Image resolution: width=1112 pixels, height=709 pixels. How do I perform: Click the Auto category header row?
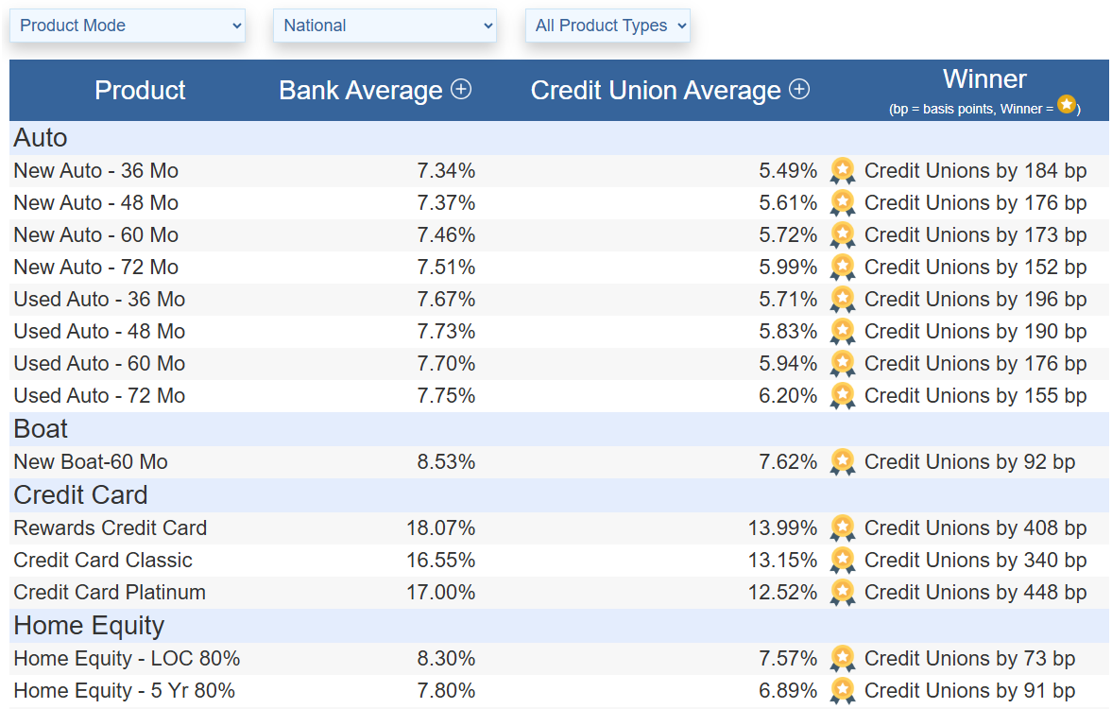coord(41,138)
